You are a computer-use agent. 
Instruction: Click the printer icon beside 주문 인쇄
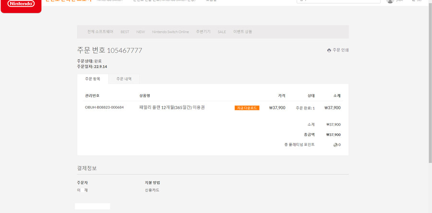(x=329, y=50)
